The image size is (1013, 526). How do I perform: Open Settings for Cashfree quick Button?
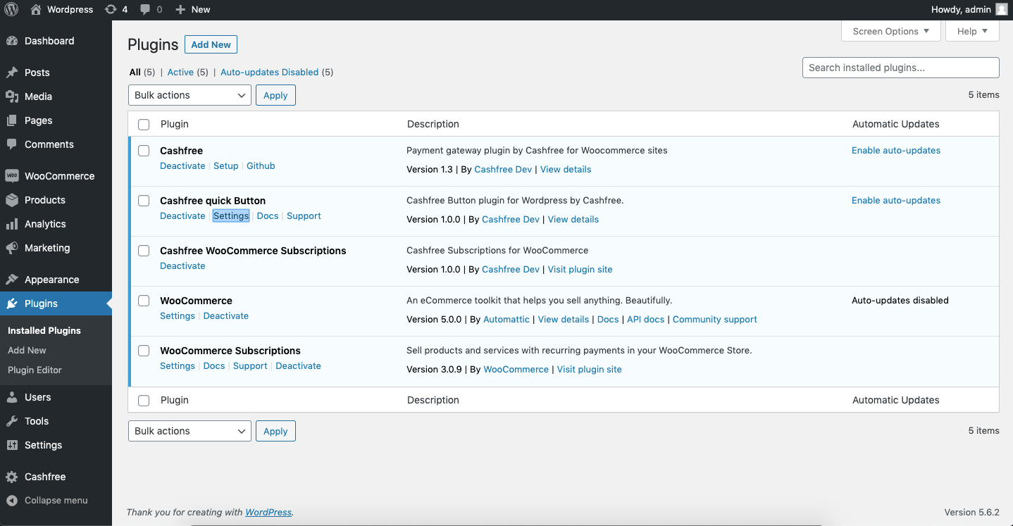[x=231, y=216]
